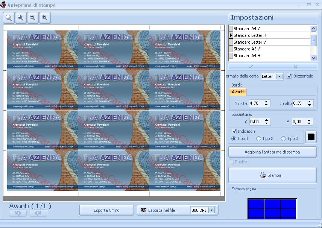Click the In alto margin value field
322x228 pixels.
299,103
